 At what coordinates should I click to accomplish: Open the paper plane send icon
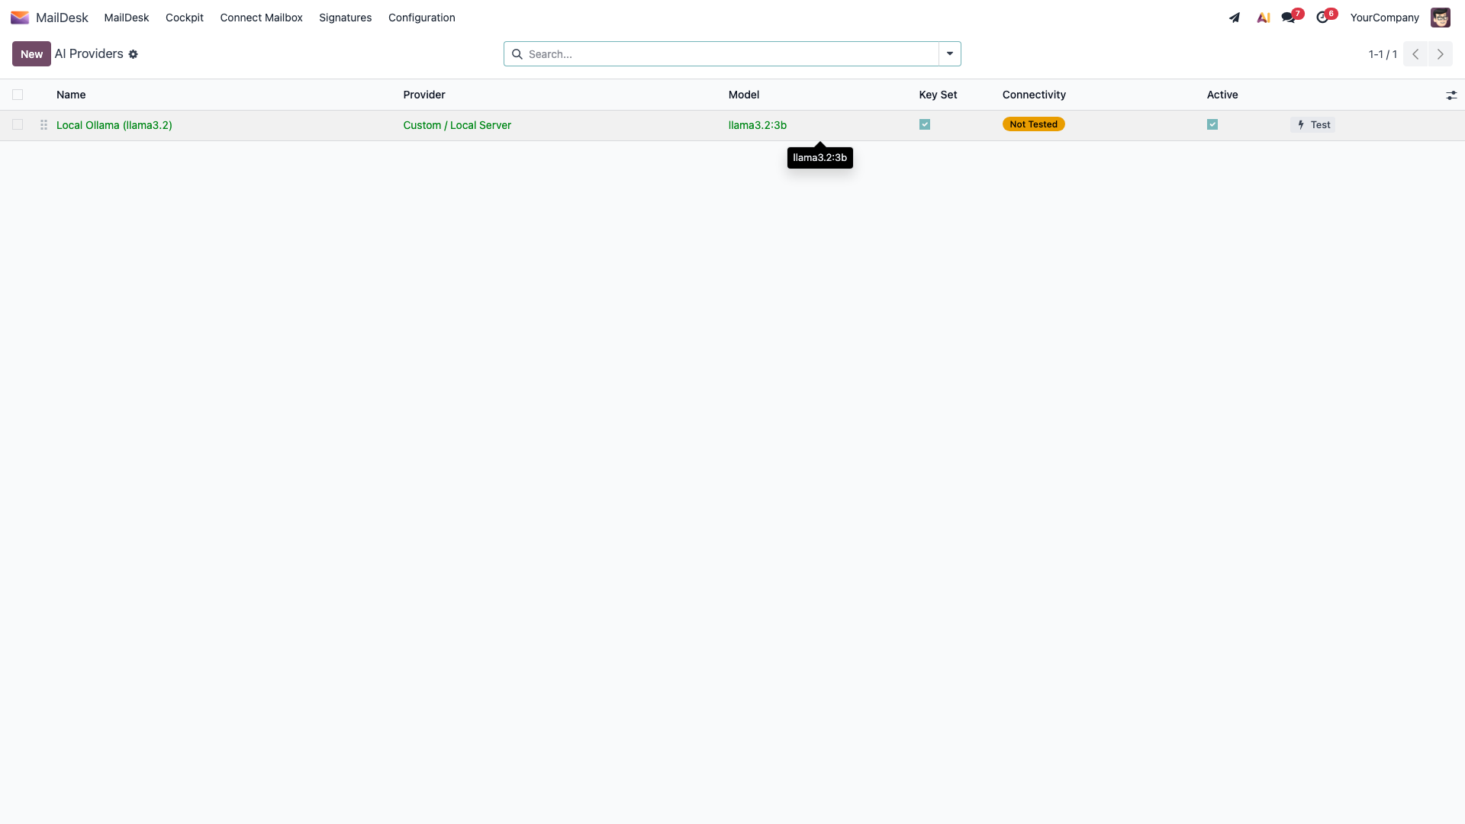(1235, 18)
